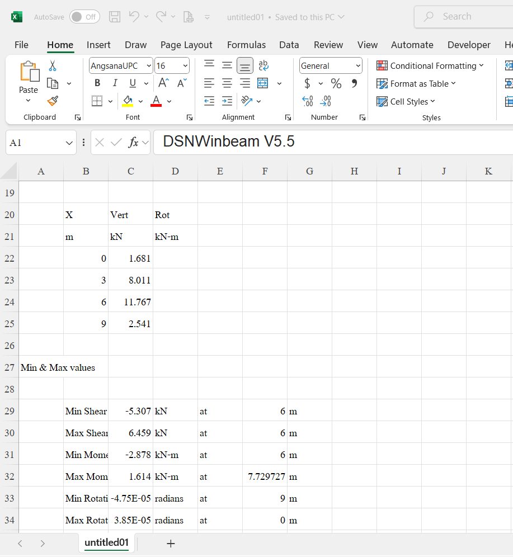This screenshot has height=557, width=513.
Task: Click Percent Style icon
Action: [x=336, y=83]
